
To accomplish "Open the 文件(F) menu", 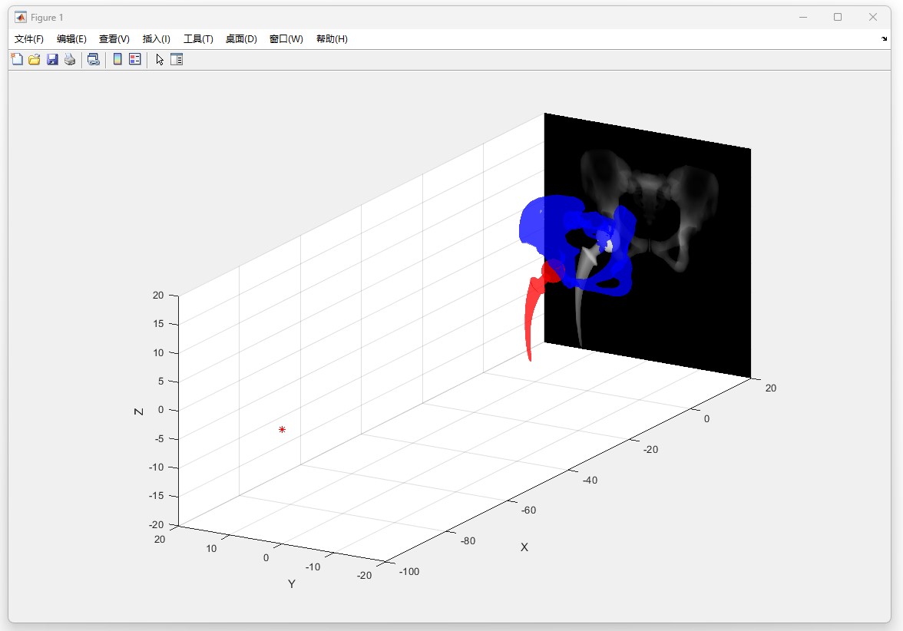I will [29, 39].
